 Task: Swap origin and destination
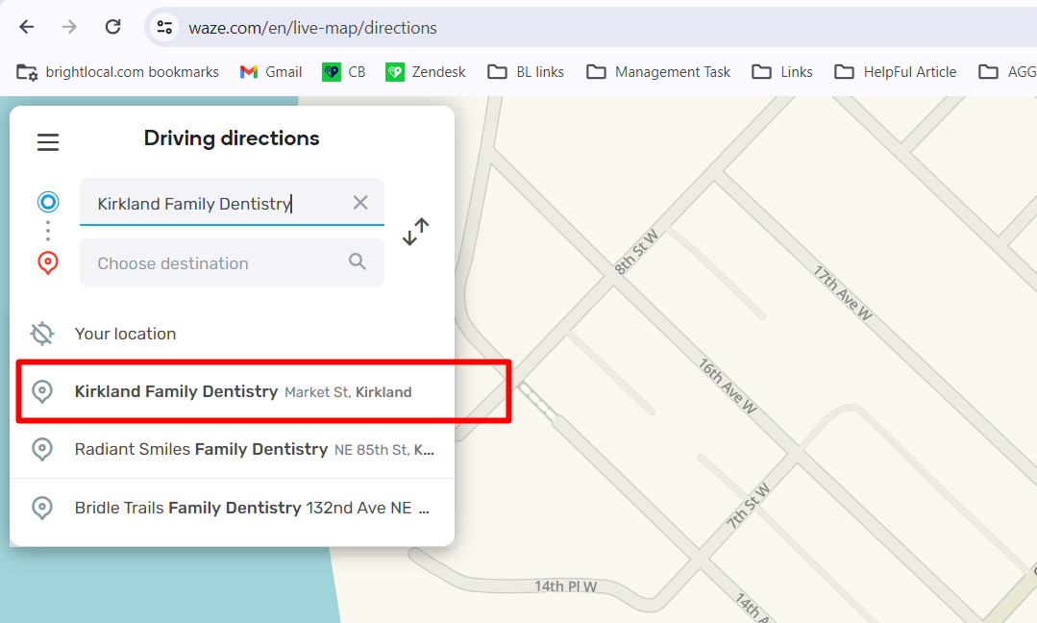pos(416,232)
